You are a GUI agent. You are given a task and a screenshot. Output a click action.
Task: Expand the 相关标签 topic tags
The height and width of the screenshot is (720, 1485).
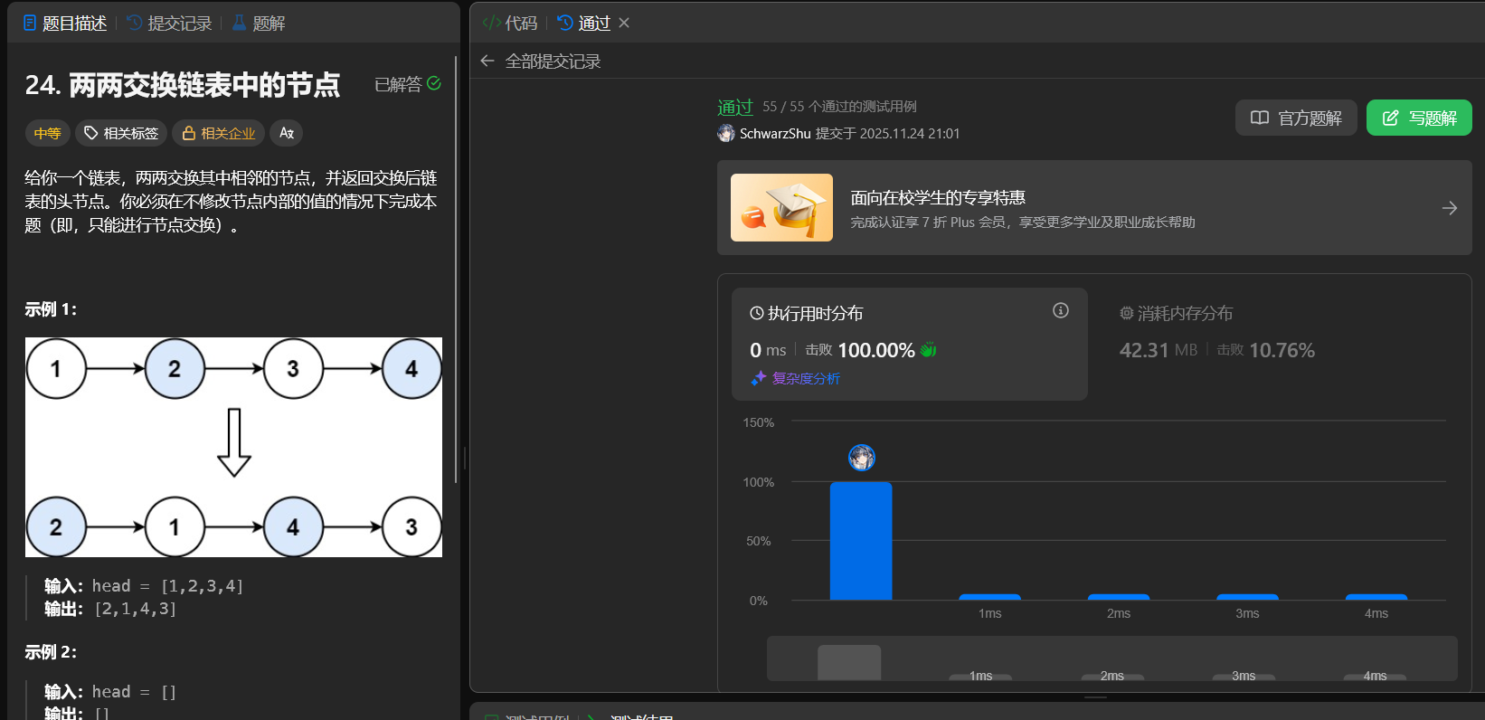point(121,133)
